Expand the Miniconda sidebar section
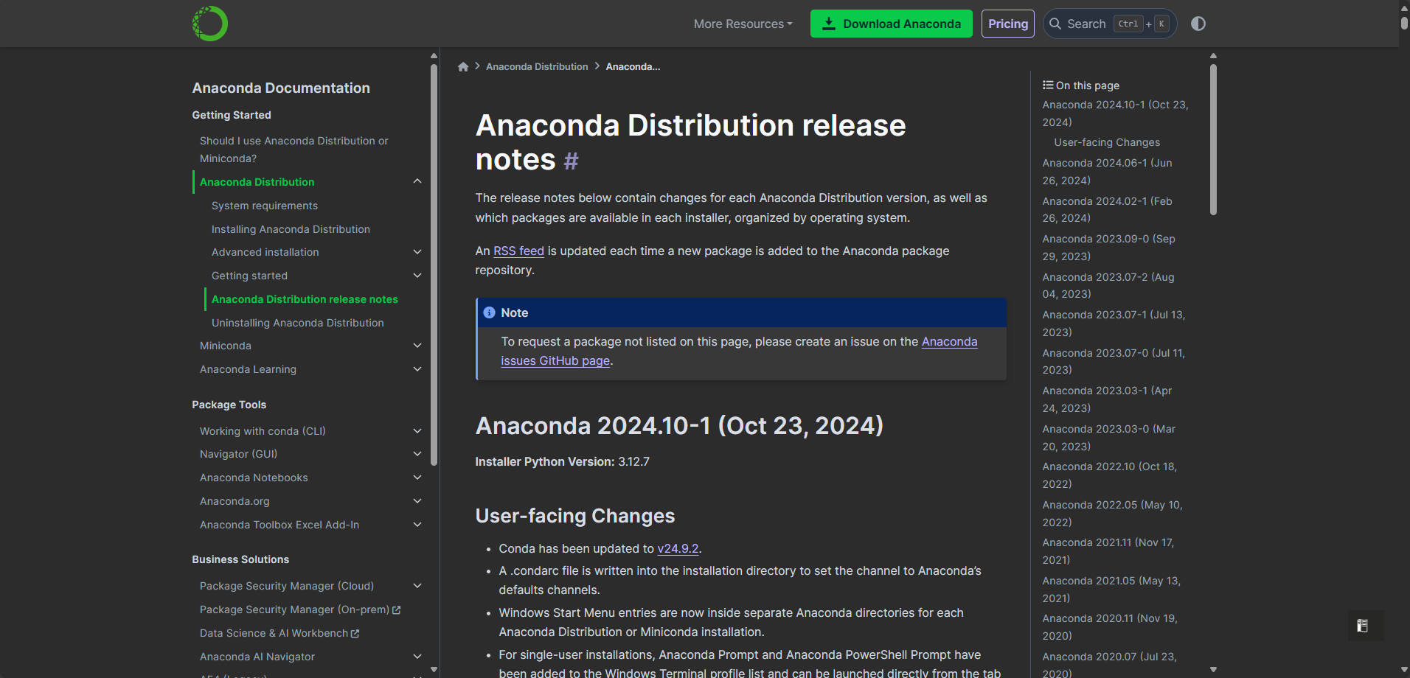The image size is (1410, 678). coord(417,346)
